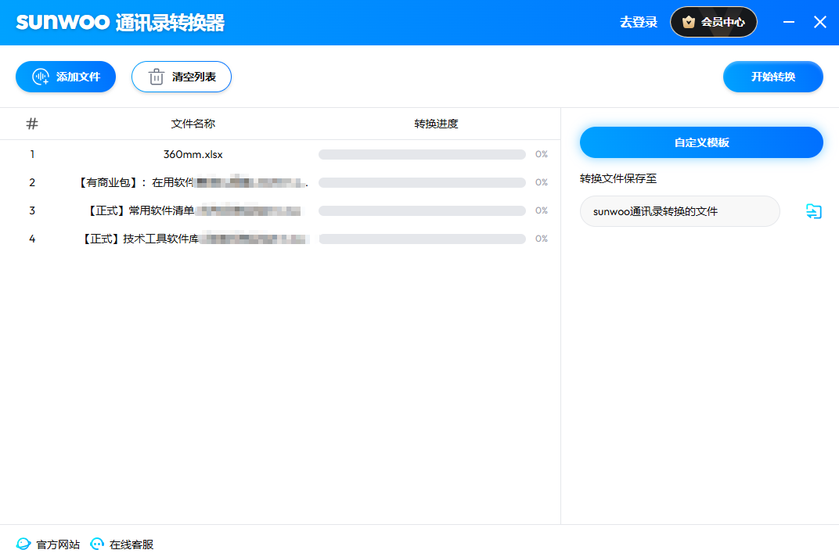Open the 自定义模板 custom template button

pos(701,142)
